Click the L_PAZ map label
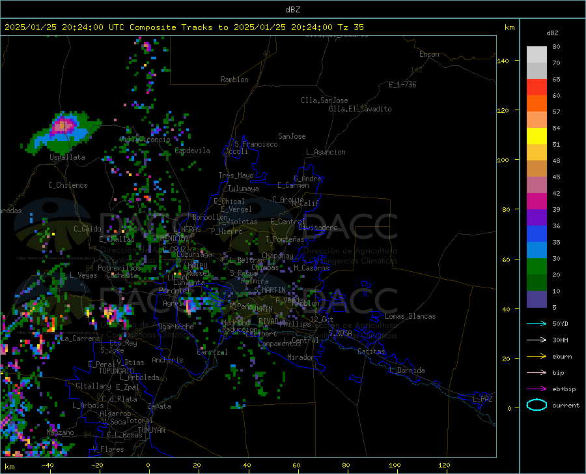The height and width of the screenshot is (474, 586). (x=482, y=399)
